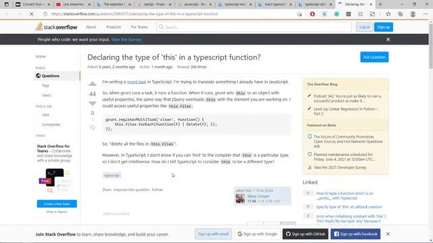433x243 pixels.
Task: Open Future of Community Promotion meta post
Action: click(x=348, y=141)
